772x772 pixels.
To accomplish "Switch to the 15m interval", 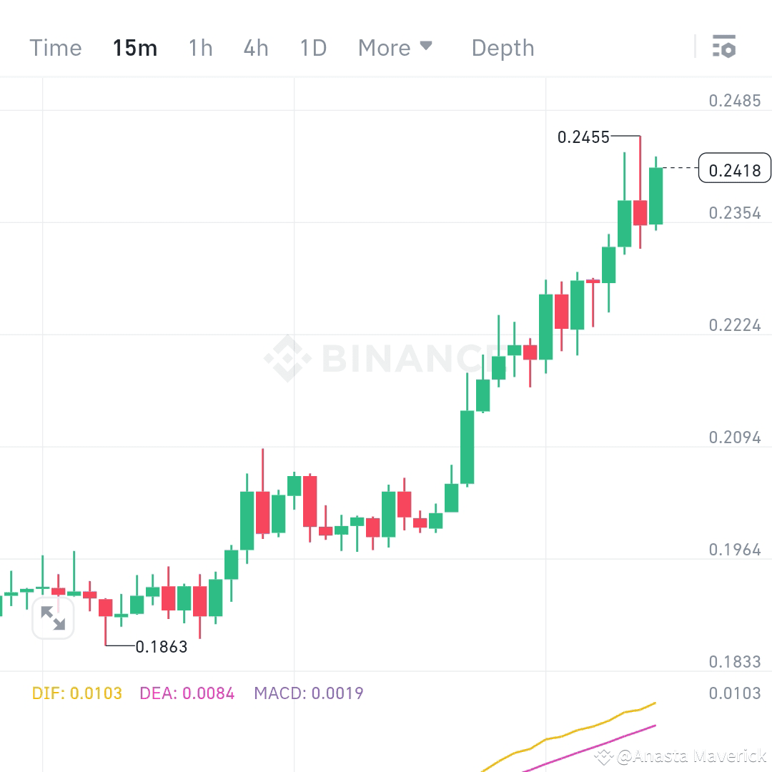I will click(135, 48).
